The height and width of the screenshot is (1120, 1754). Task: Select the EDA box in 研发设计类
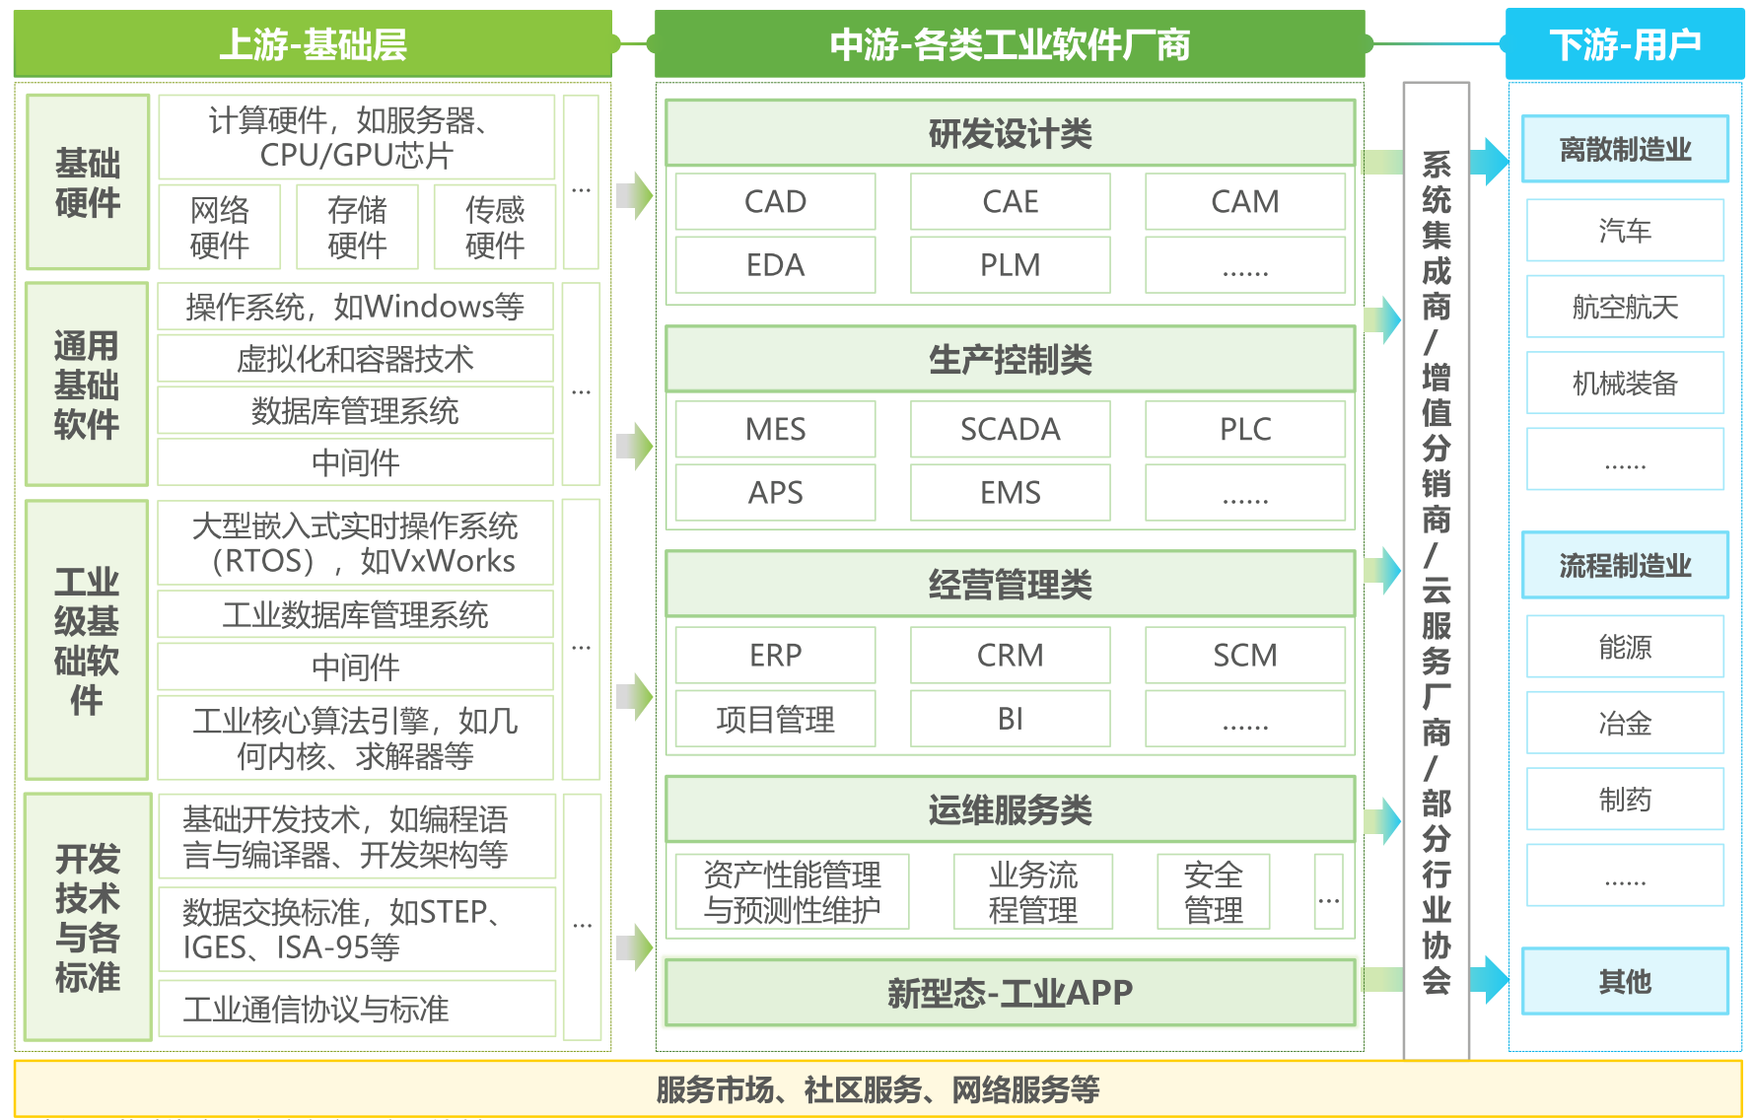coord(775,264)
